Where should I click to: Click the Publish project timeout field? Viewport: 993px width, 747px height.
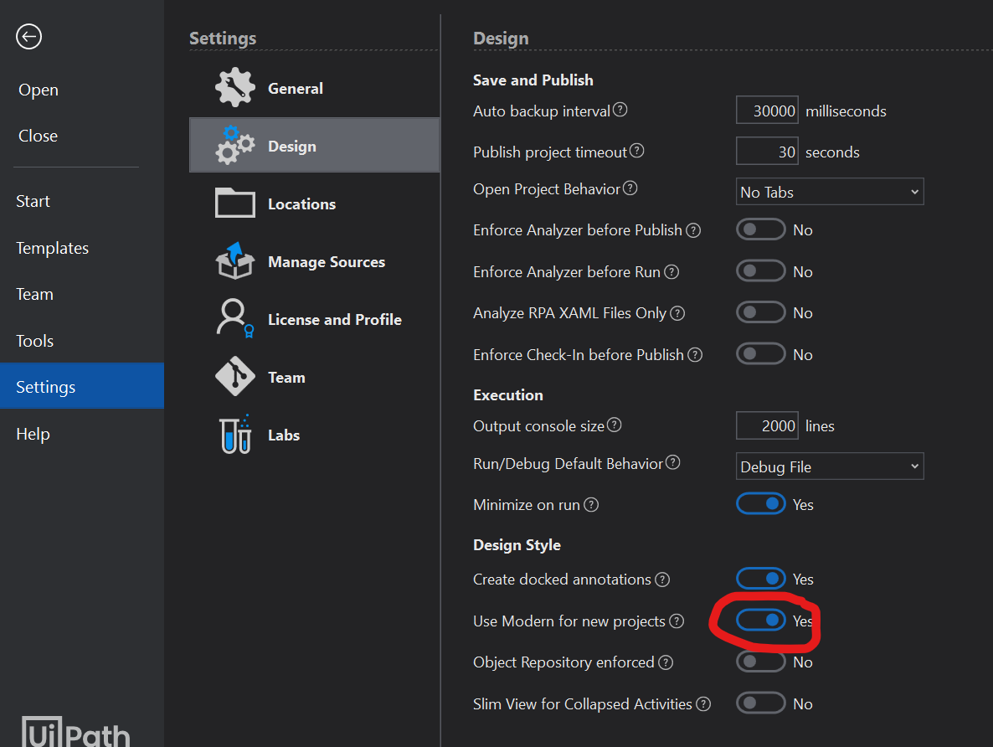[x=767, y=152]
